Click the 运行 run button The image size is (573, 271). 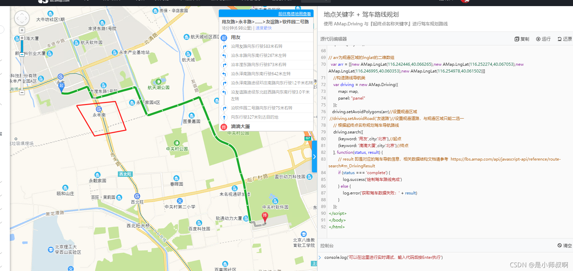pyautogui.click(x=543, y=39)
